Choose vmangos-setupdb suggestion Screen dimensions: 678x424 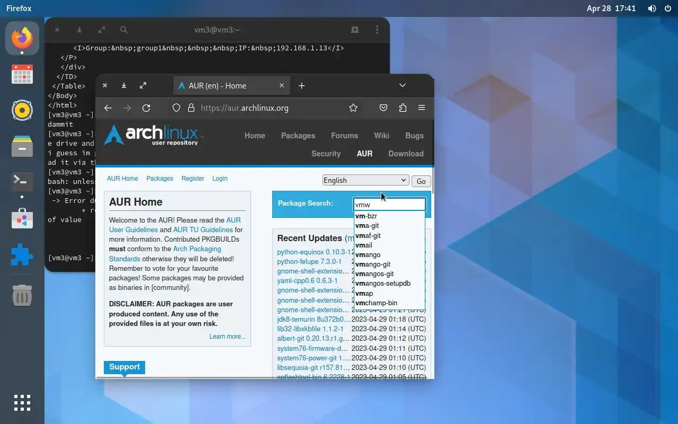[389, 284]
